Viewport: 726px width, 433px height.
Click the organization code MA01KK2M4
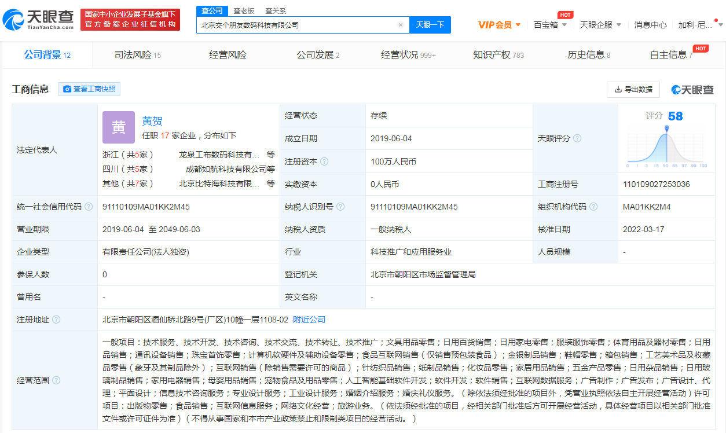coord(647,207)
